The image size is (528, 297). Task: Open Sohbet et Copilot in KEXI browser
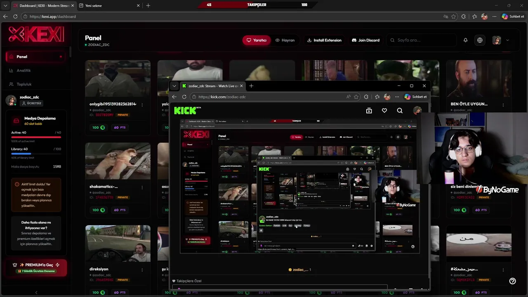[513, 16]
